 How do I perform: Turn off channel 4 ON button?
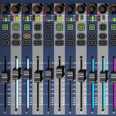(5, 27)
